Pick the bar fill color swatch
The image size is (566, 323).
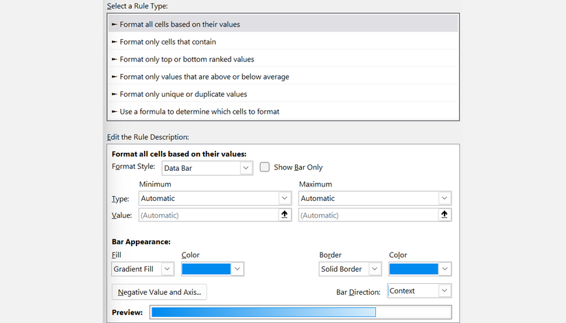pos(206,269)
